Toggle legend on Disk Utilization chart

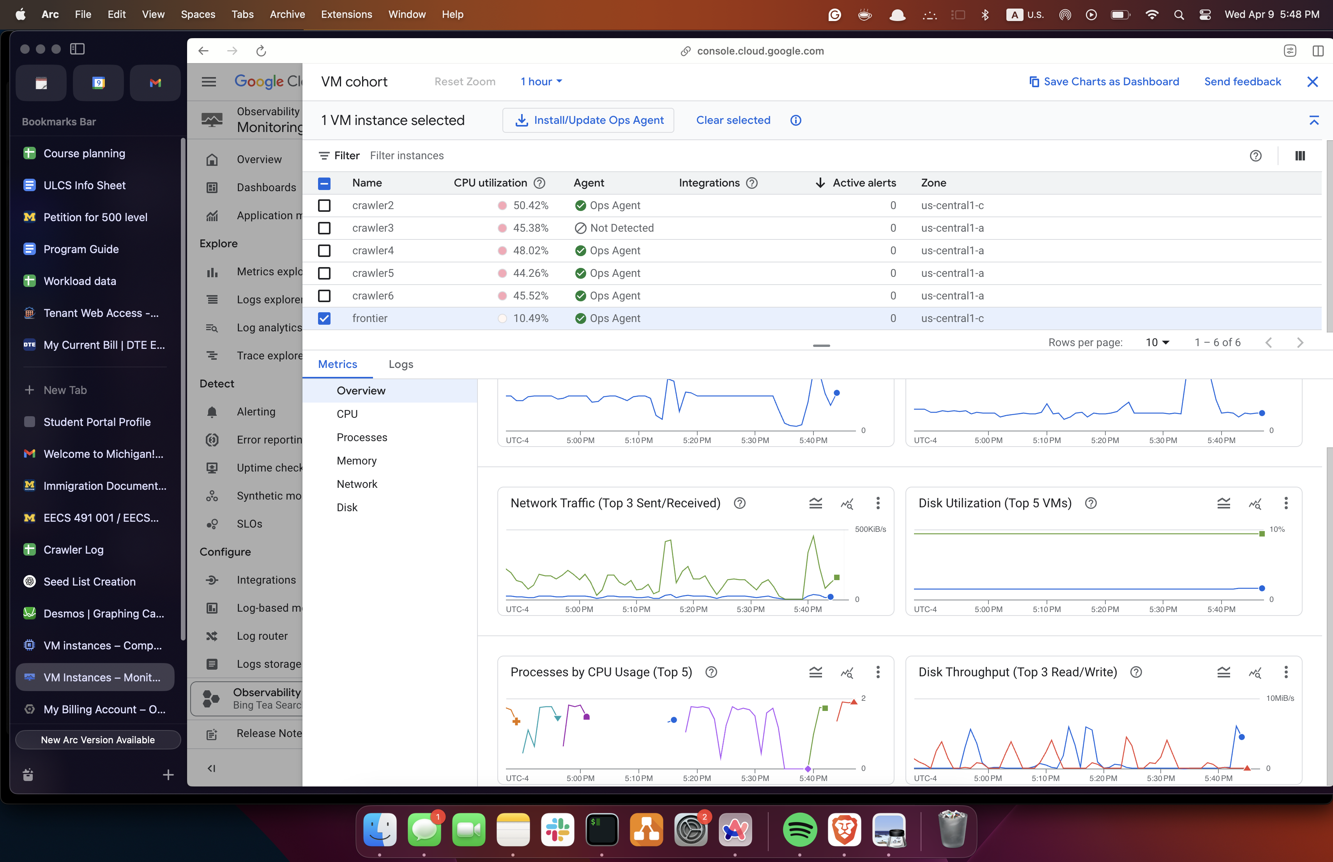[x=1224, y=503]
